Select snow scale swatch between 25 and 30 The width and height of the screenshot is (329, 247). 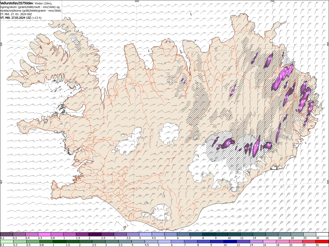tap(309, 234)
